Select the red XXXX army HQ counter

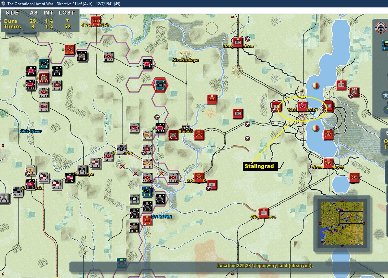pos(354,92)
